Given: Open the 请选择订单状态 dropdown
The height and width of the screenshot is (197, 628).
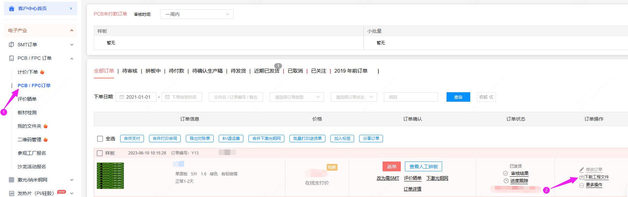Looking at the screenshot, I should pyautogui.click(x=354, y=97).
